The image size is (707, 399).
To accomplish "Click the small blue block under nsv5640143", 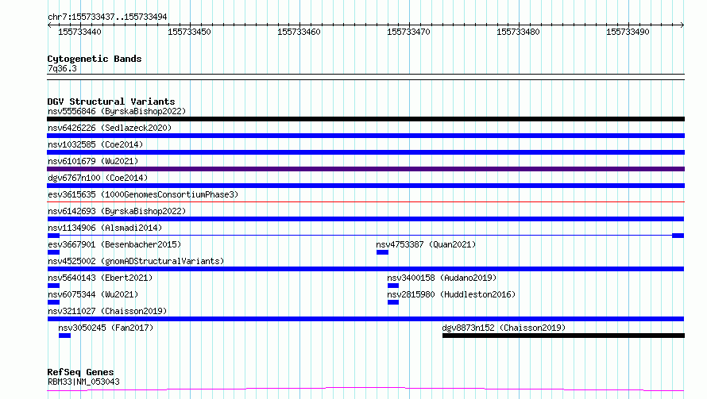I will [54, 286].
